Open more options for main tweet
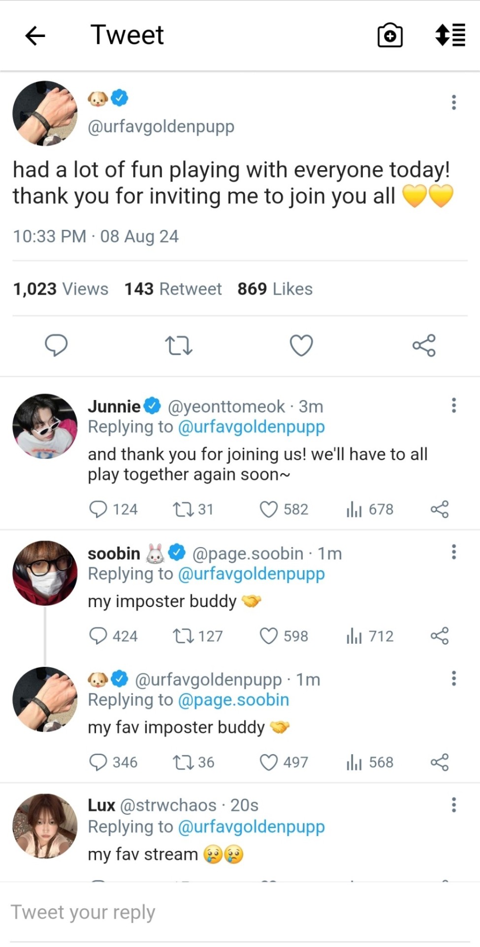The image size is (480, 947). pos(453,102)
